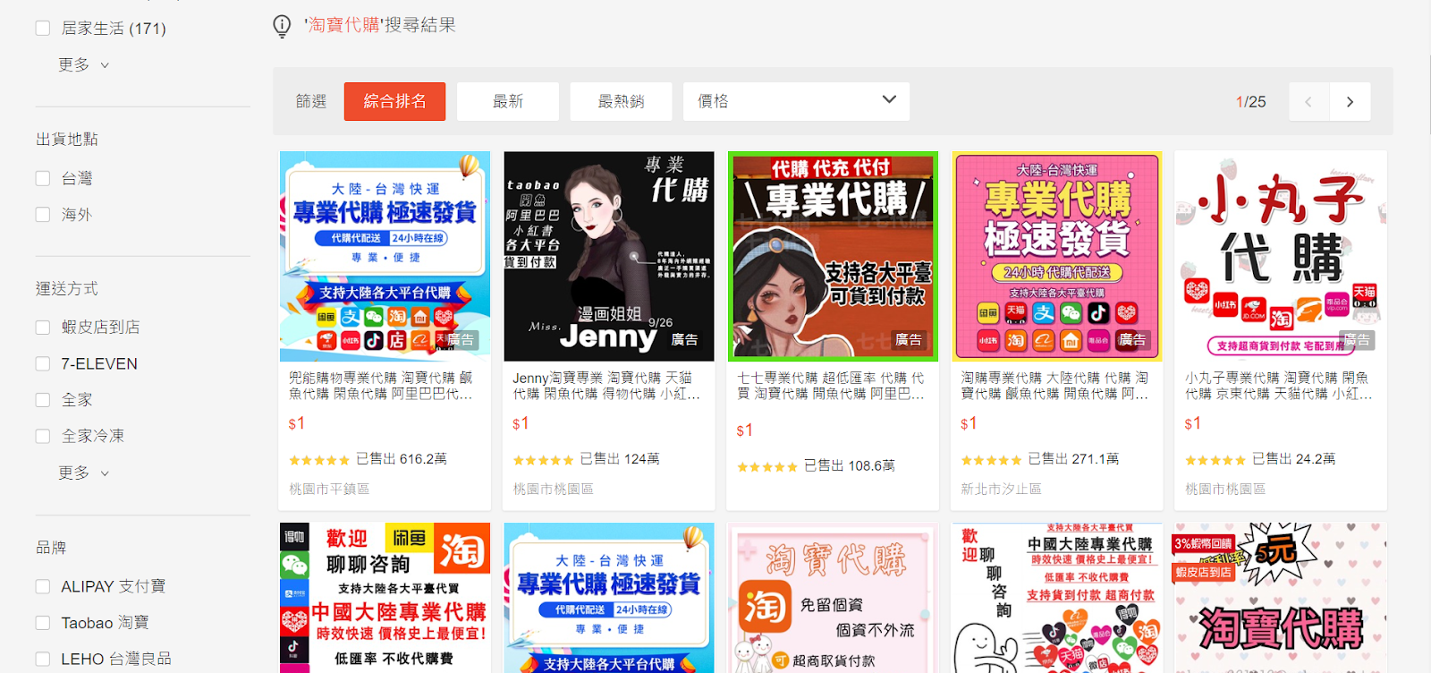Expand 更多 under category filters
The height and width of the screenshot is (673, 1431).
tap(84, 64)
